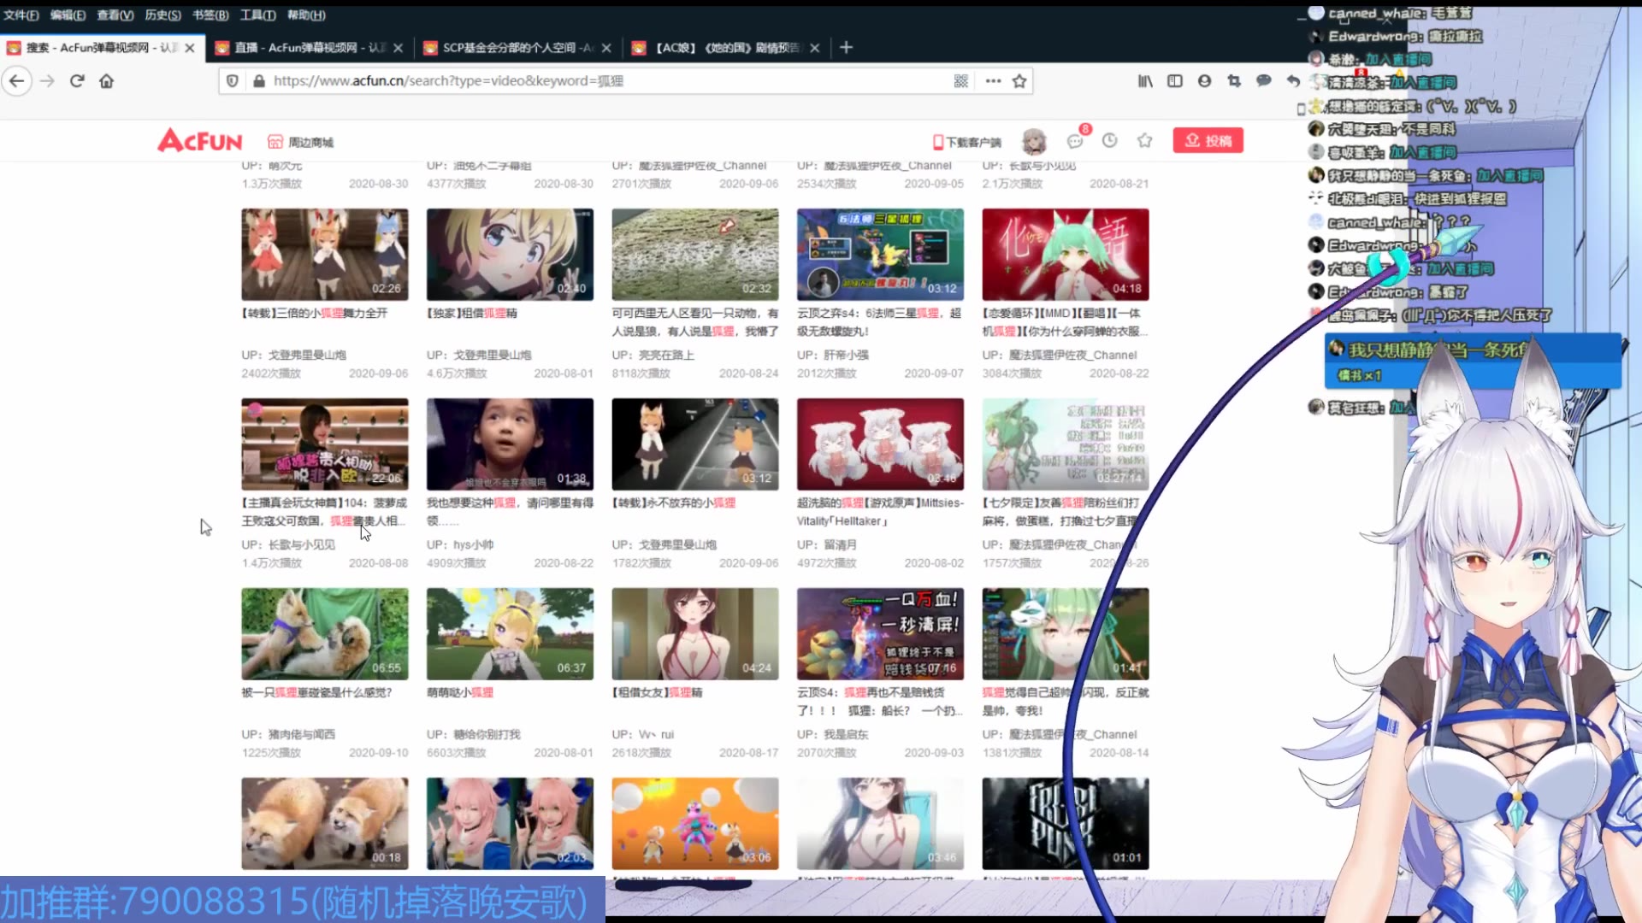Image resolution: width=1642 pixels, height=923 pixels.
Task: Bookmark this page with the star
Action: point(1019,81)
